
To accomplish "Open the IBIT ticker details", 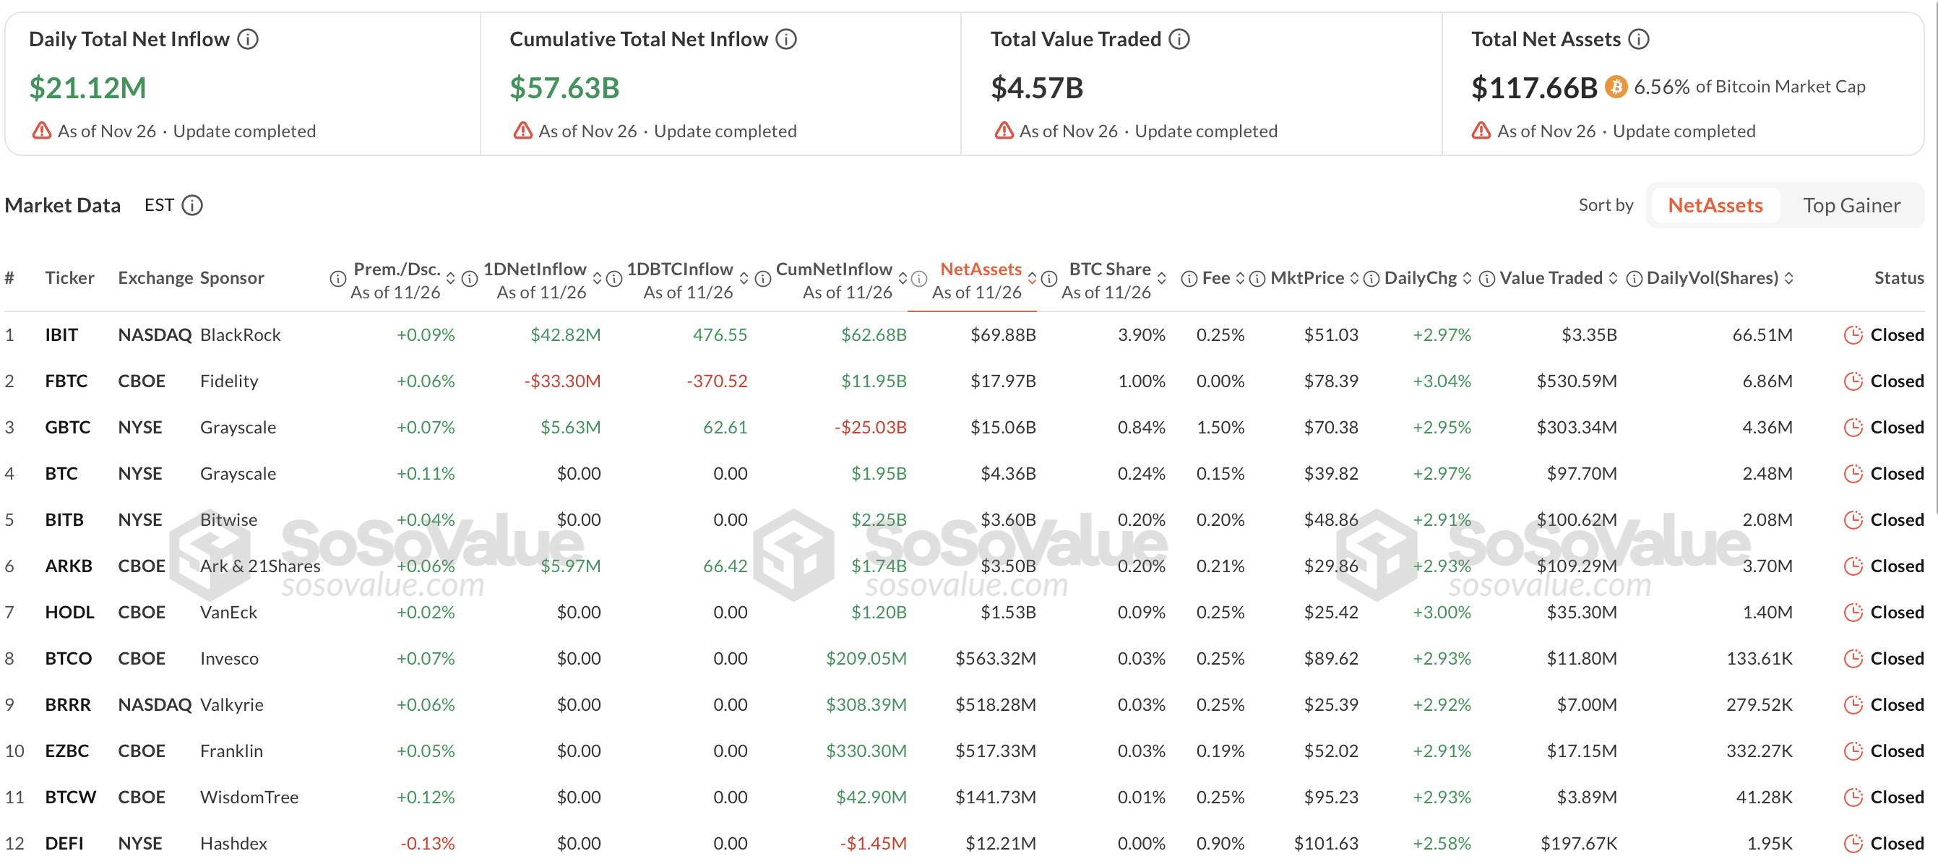I will pos(61,334).
